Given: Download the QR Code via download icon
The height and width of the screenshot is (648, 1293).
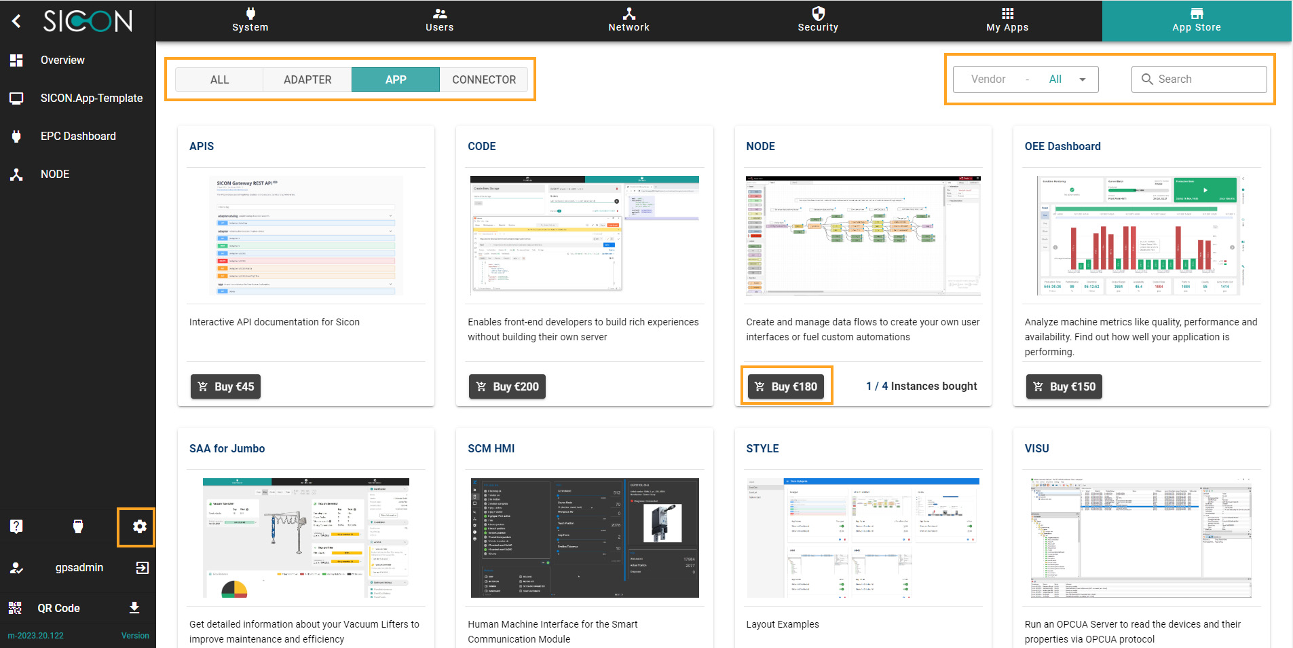Looking at the screenshot, I should pos(134,608).
